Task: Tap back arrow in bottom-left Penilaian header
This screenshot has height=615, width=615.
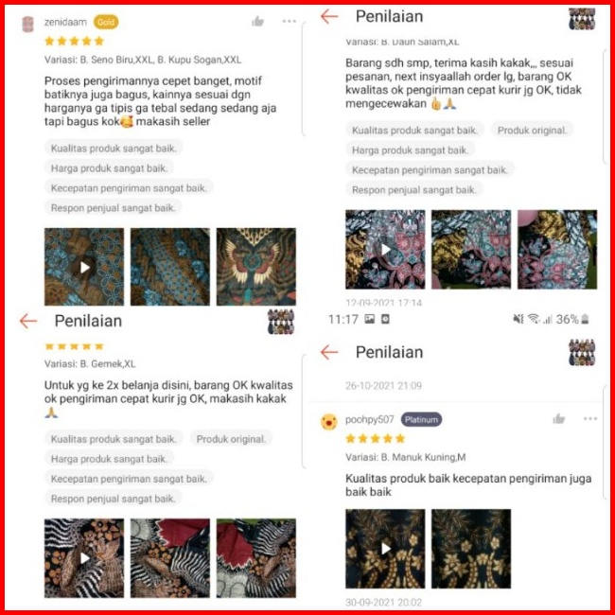Action: click(28, 321)
